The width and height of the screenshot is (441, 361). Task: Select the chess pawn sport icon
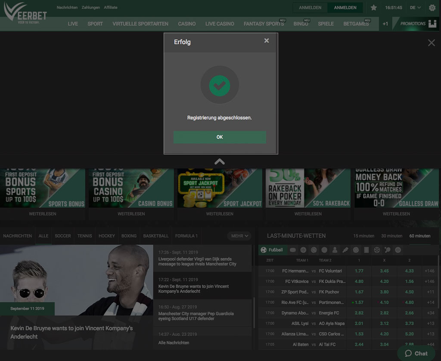(x=335, y=250)
